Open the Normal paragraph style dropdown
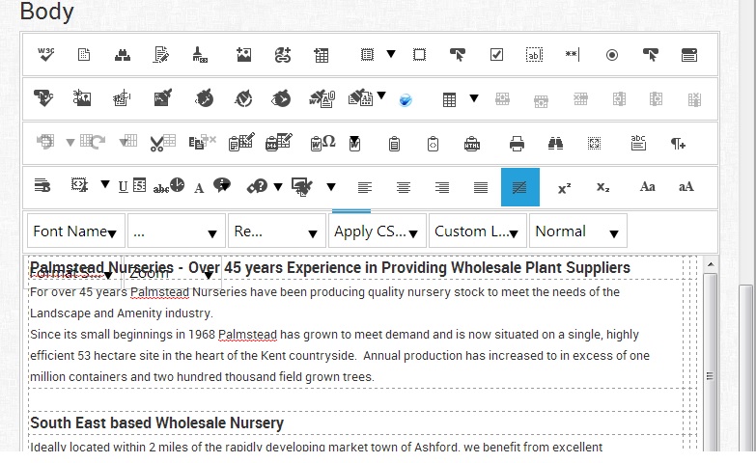This screenshot has width=756, height=463. [578, 231]
